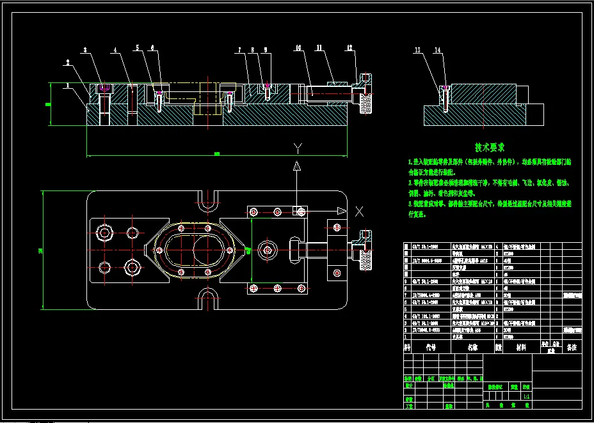Select callout number 6 in section view
Screen dimensions: 594x423
(x=153, y=48)
